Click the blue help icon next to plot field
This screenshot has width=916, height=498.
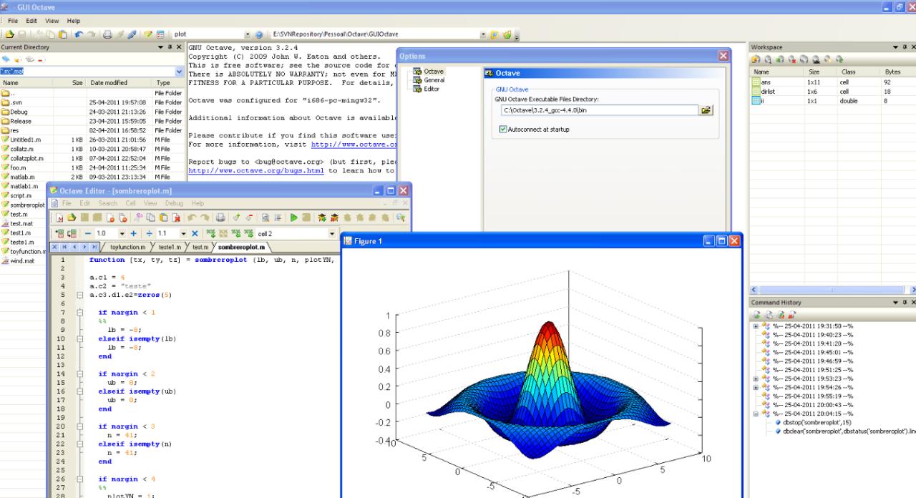pyautogui.click(x=260, y=34)
